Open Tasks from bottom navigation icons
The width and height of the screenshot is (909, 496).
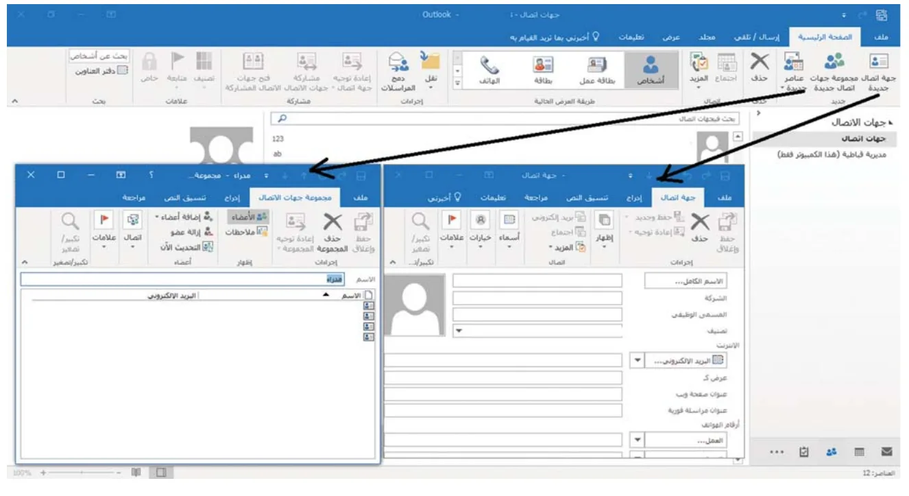(x=804, y=452)
